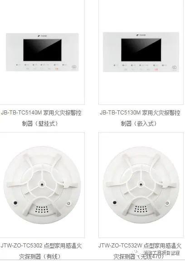The height and width of the screenshot is (261, 185).
Task: Open the JB-TB-TC5130M embedded controller image
Action: (x=141, y=52)
